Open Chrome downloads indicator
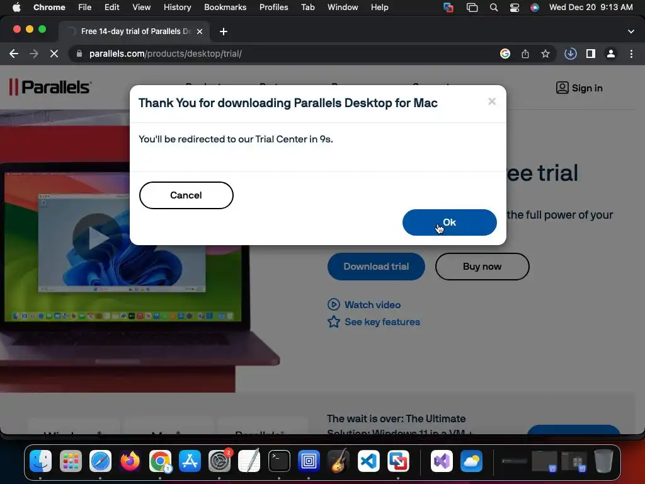This screenshot has width=645, height=484. 570,54
